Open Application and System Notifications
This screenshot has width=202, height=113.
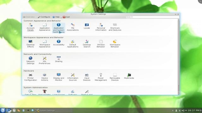[x=59, y=28]
